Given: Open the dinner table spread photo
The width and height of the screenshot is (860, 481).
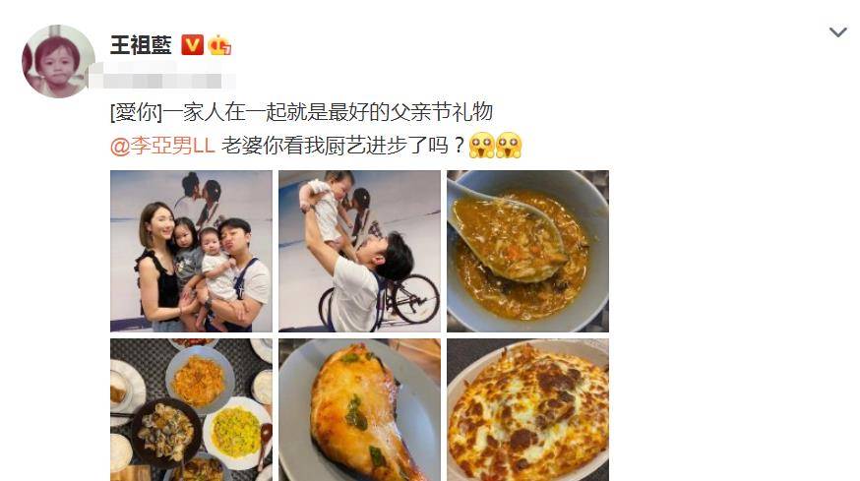Looking at the screenshot, I should click(191, 410).
